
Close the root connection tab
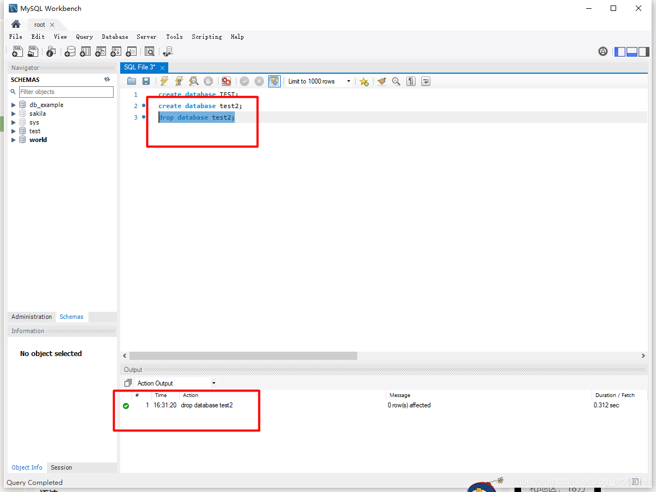(52, 25)
